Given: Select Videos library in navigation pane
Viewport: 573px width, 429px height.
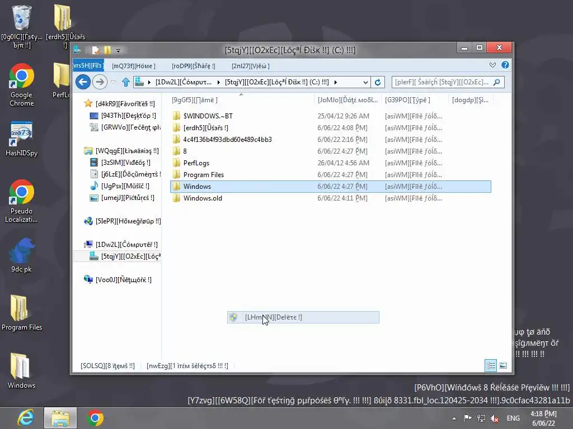Looking at the screenshot, I should 120,163.
